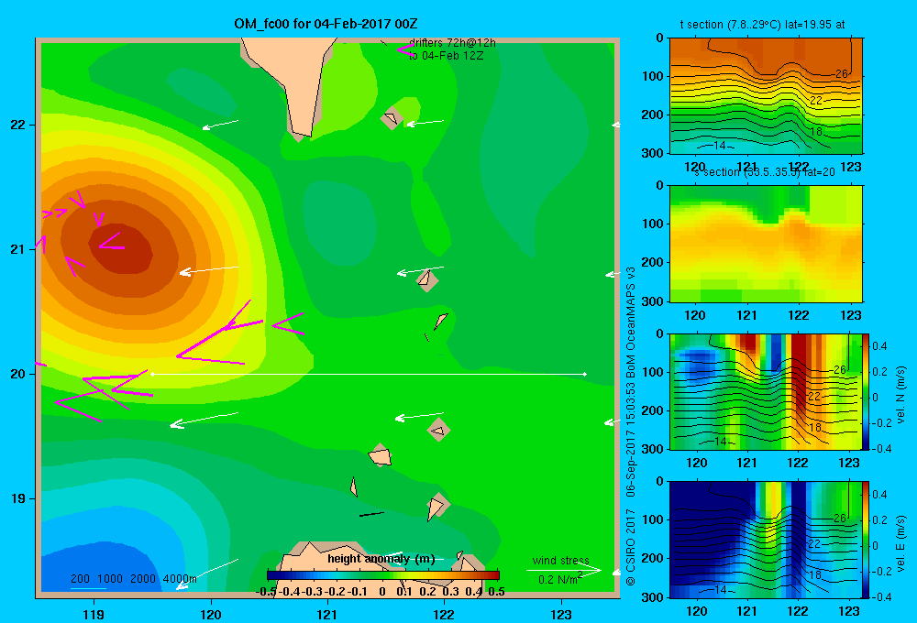Click the "22" isotherm label in t section
Screen dimensions: 917x623
pos(816,101)
